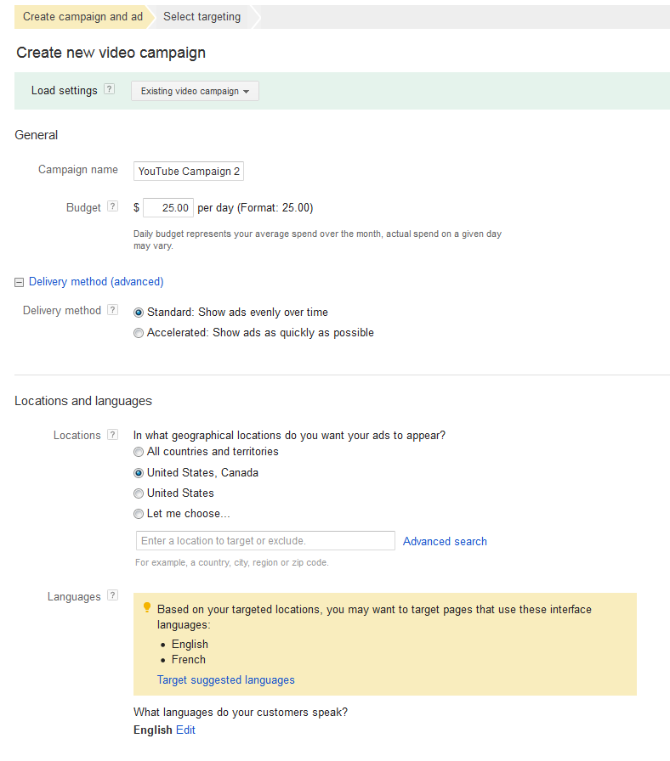Open the Languages help question mark icon
Image resolution: width=670 pixels, height=761 pixels.
(x=112, y=595)
